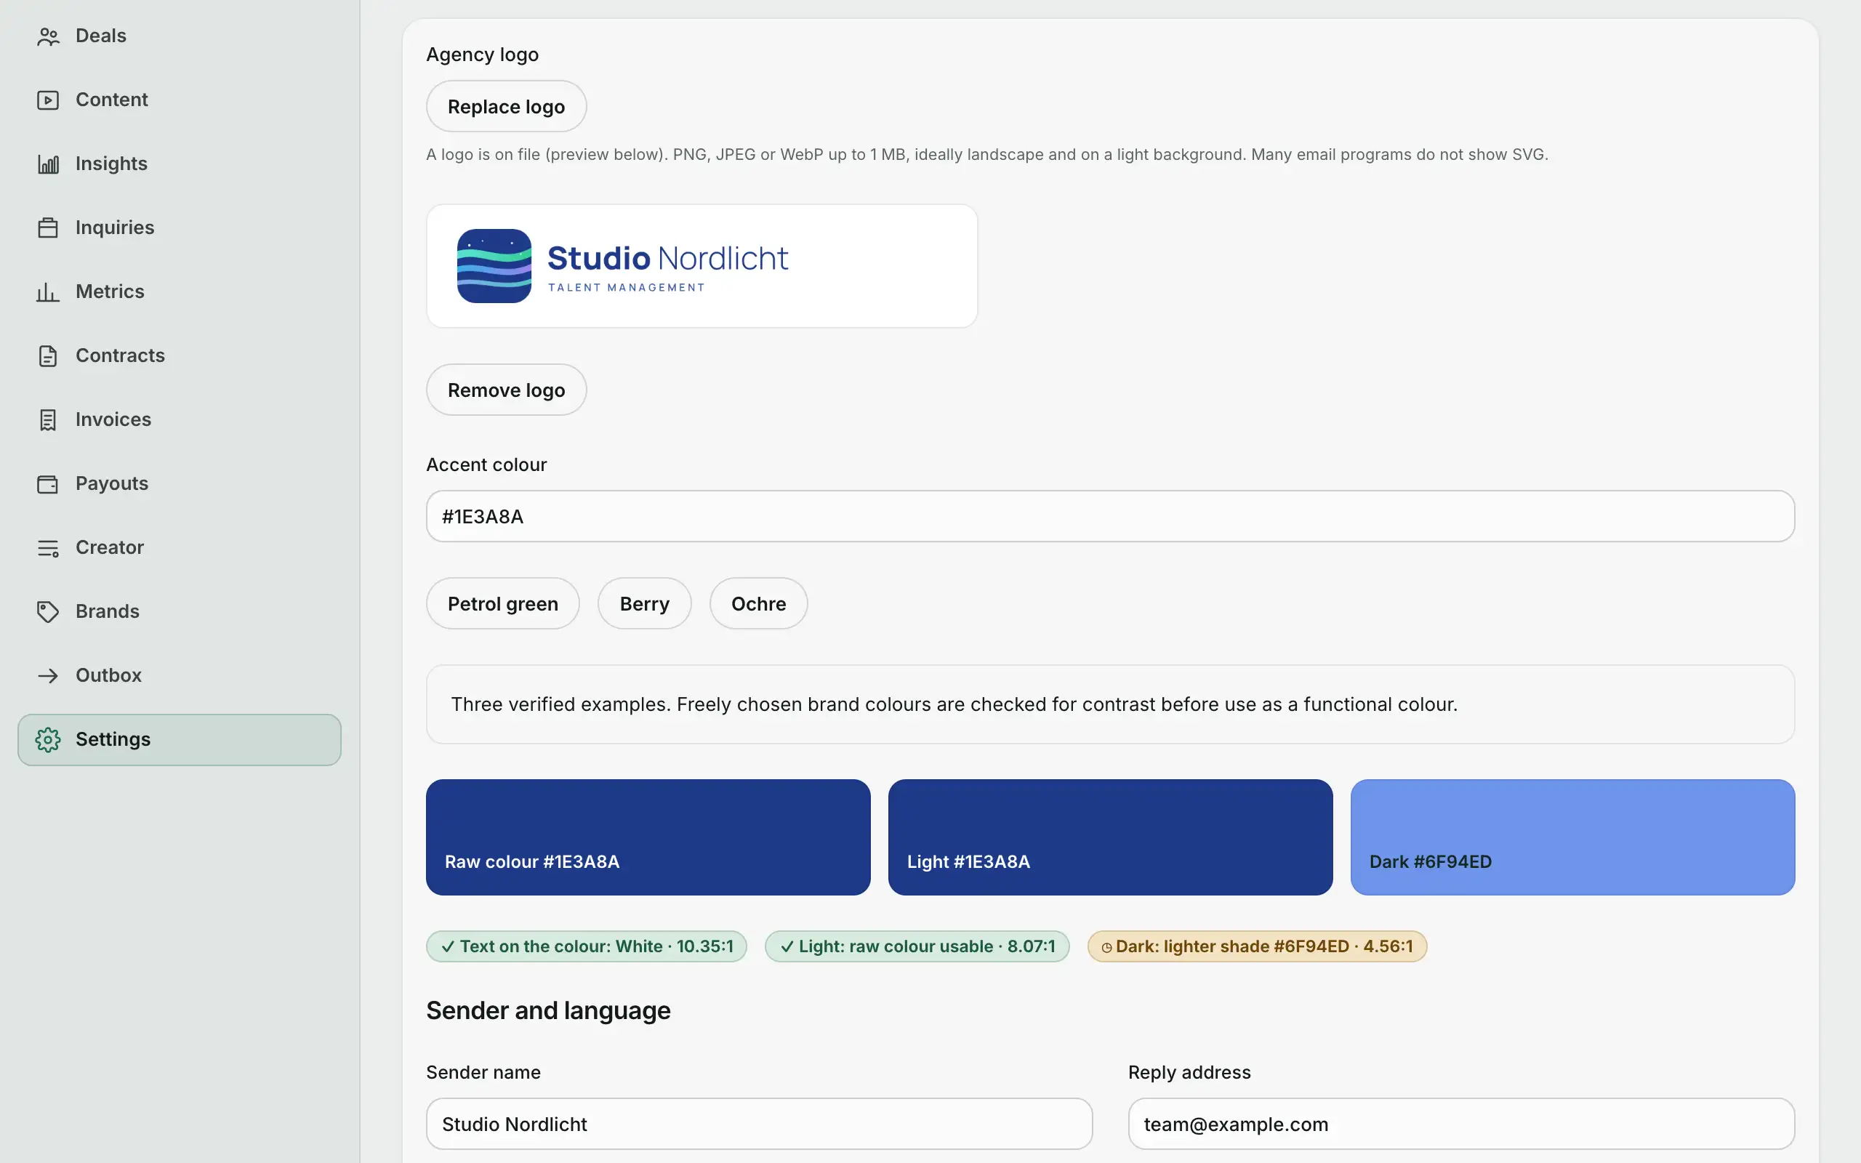The image size is (1861, 1163).
Task: Click the Settings gear icon
Action: (x=48, y=739)
